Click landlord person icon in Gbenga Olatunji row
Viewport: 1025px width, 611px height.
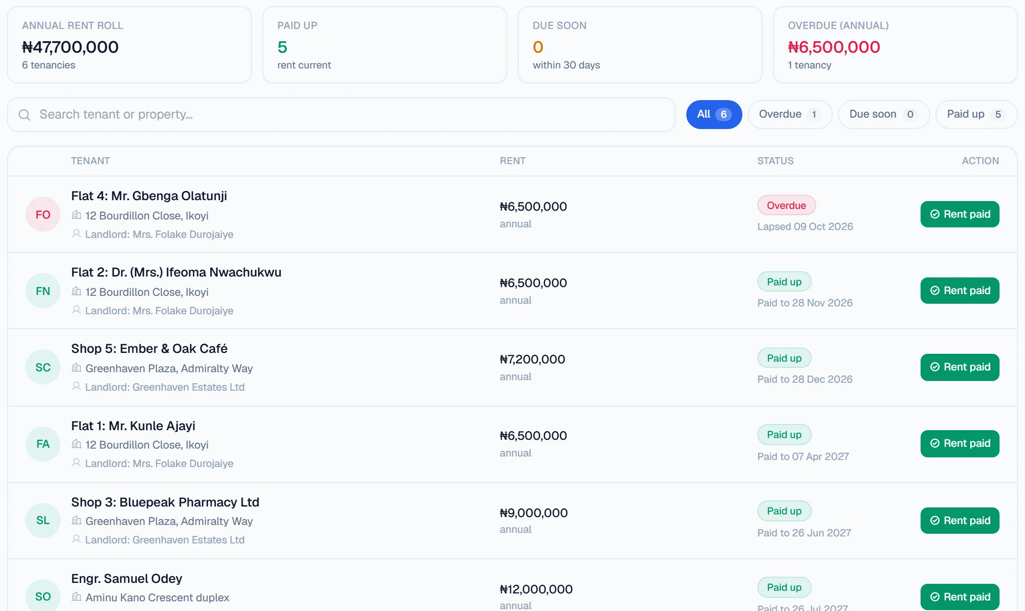pyautogui.click(x=76, y=234)
